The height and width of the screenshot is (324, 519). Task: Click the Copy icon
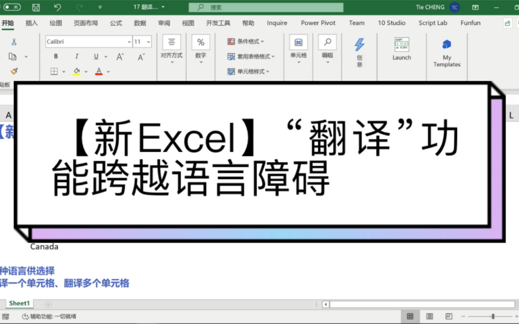point(13,57)
